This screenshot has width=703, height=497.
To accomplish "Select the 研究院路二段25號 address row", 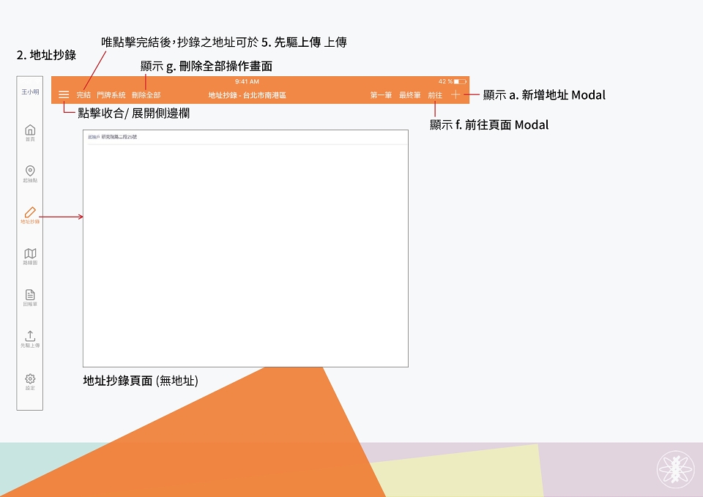I will point(246,137).
